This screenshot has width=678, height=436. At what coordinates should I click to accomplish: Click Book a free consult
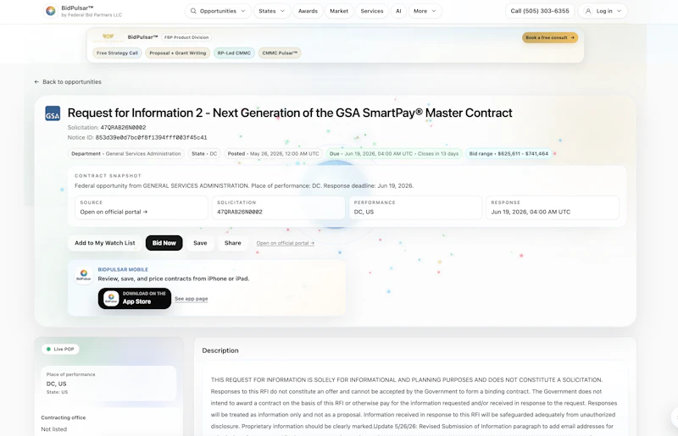(549, 37)
